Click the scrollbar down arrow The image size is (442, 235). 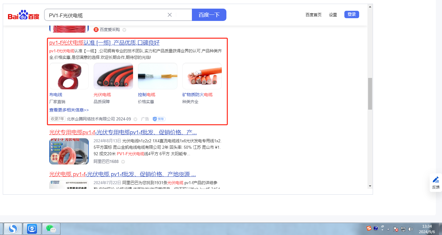(370, 186)
